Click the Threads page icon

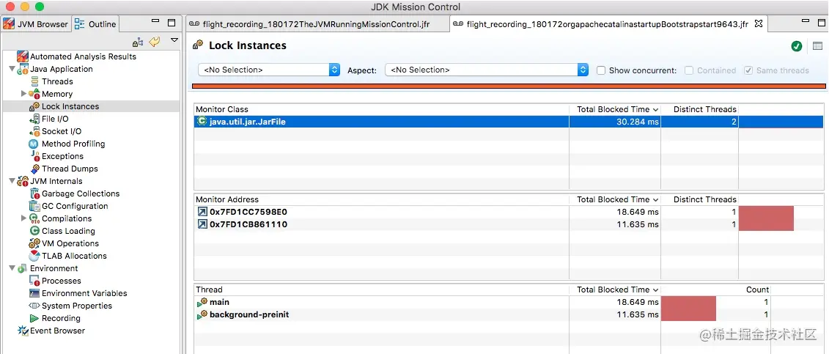[34, 81]
